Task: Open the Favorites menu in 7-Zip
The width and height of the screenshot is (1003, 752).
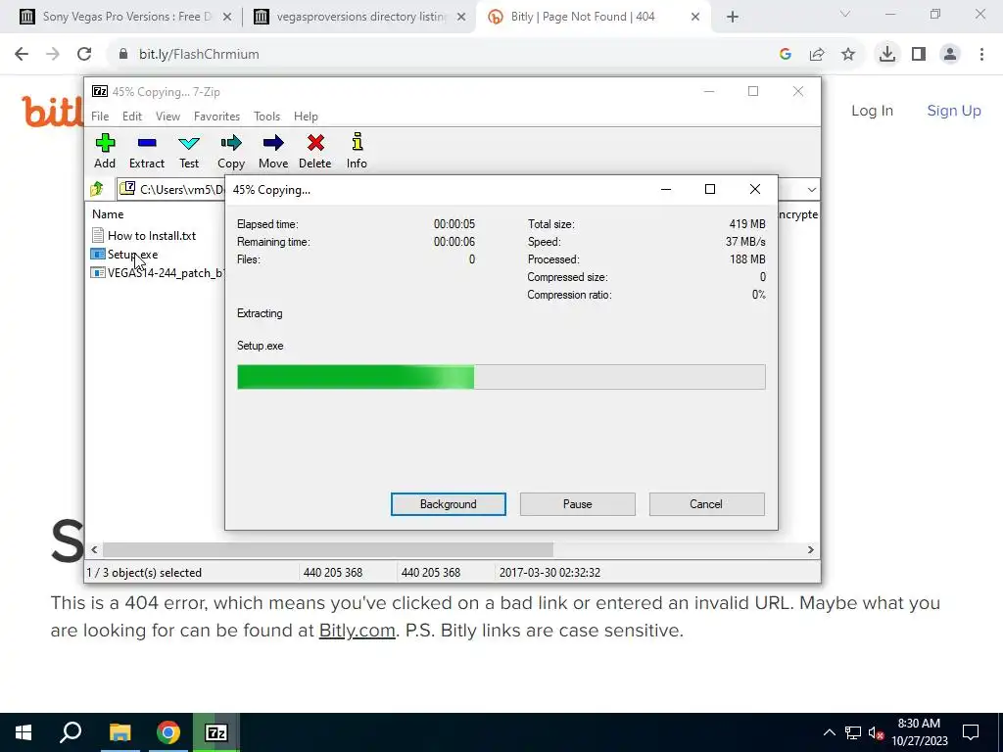Action: (x=216, y=117)
